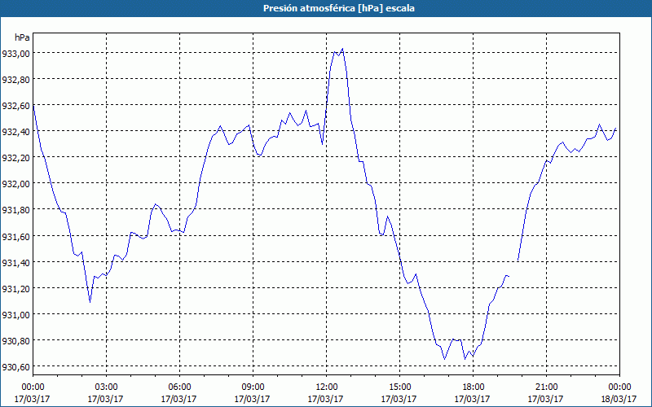The height and width of the screenshot is (407, 652).
Task: Click the 17/03/17 date under 21:00
Action: point(546,399)
